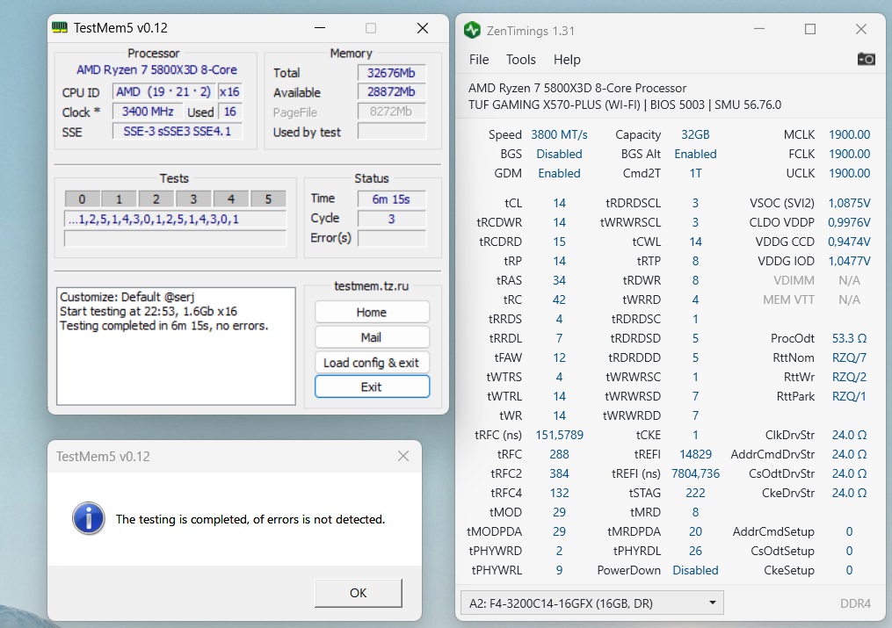This screenshot has width=892, height=628.
Task: Click the tCL value 14
Action: [559, 203]
